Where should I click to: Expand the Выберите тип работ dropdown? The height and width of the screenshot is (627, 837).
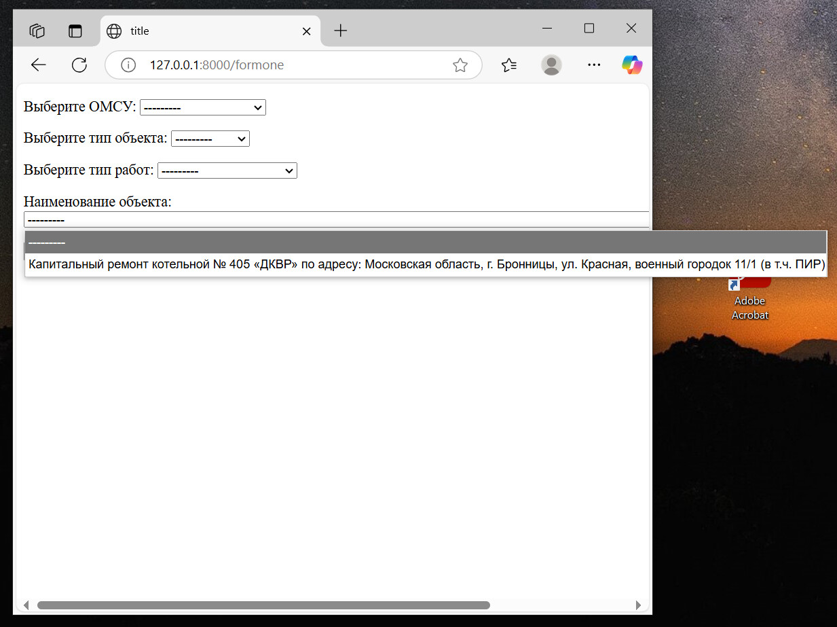tap(227, 171)
